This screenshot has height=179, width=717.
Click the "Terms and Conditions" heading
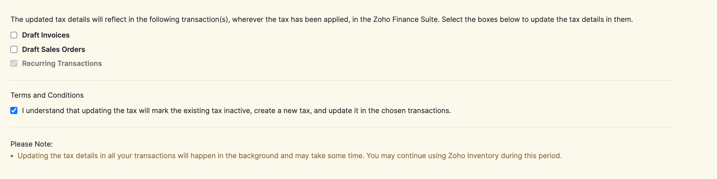(x=47, y=95)
